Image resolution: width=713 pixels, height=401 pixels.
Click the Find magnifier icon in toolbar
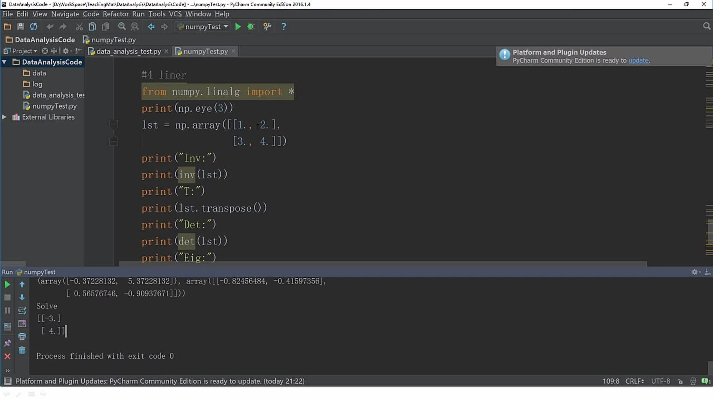click(122, 27)
